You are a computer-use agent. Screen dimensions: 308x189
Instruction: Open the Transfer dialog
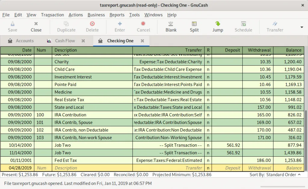click(275, 27)
